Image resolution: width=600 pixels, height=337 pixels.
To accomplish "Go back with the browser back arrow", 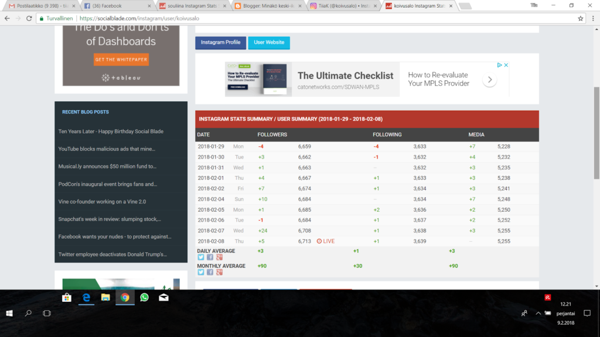I will [7, 18].
